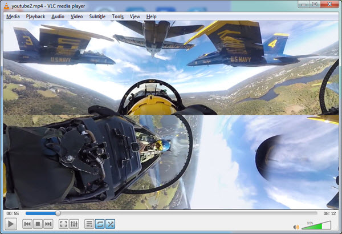The height and width of the screenshot is (234, 342).
Task: Show the playlist panel
Action: [x=89, y=224]
